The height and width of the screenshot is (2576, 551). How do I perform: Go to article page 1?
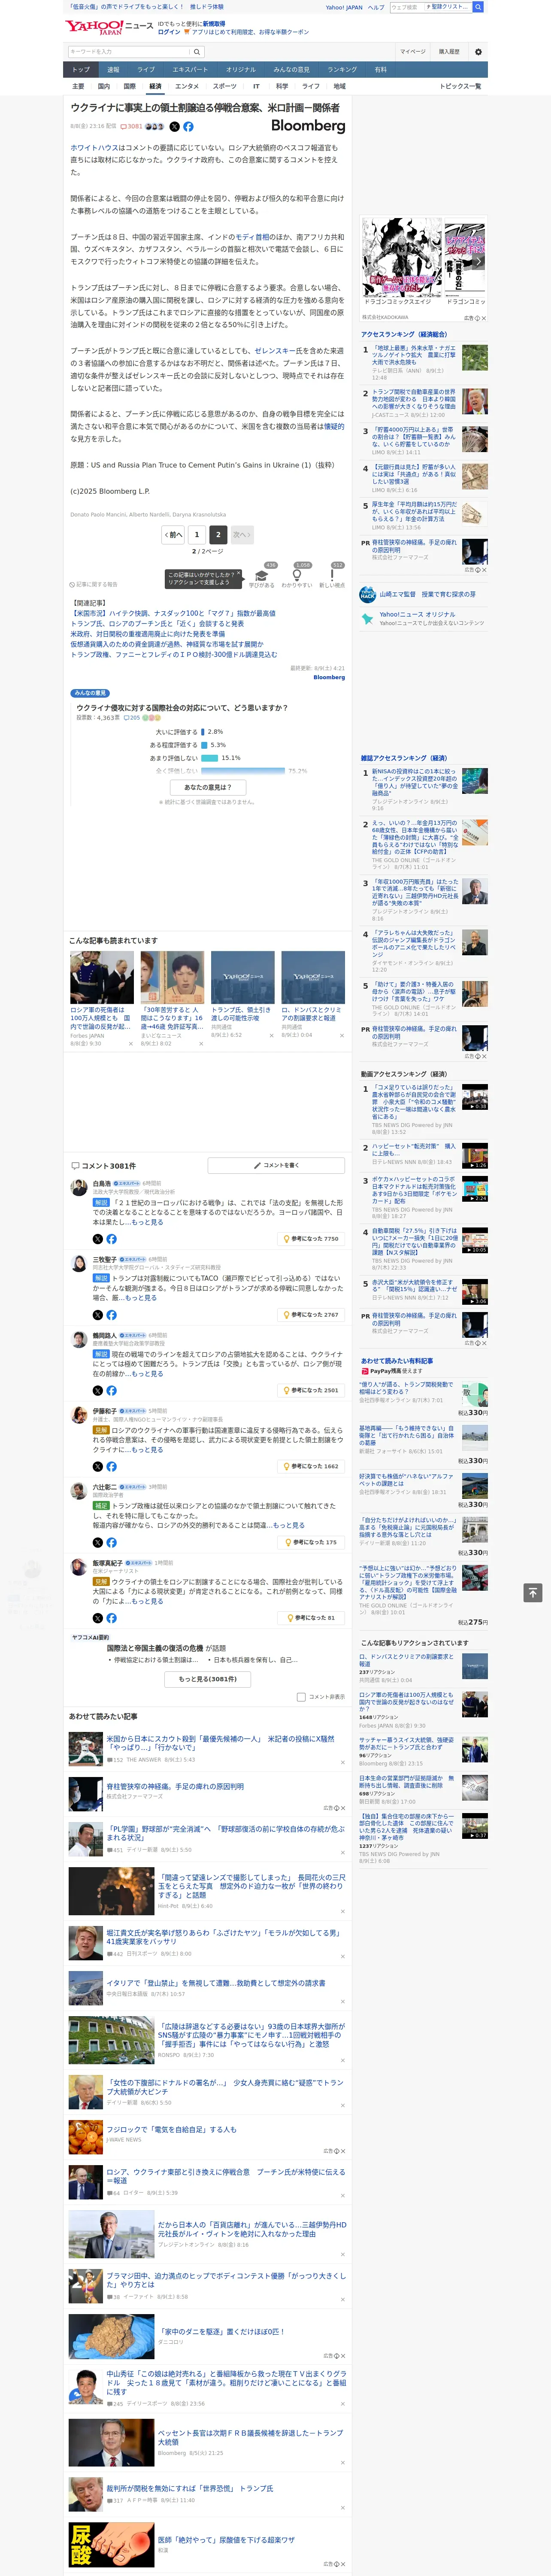197,535
